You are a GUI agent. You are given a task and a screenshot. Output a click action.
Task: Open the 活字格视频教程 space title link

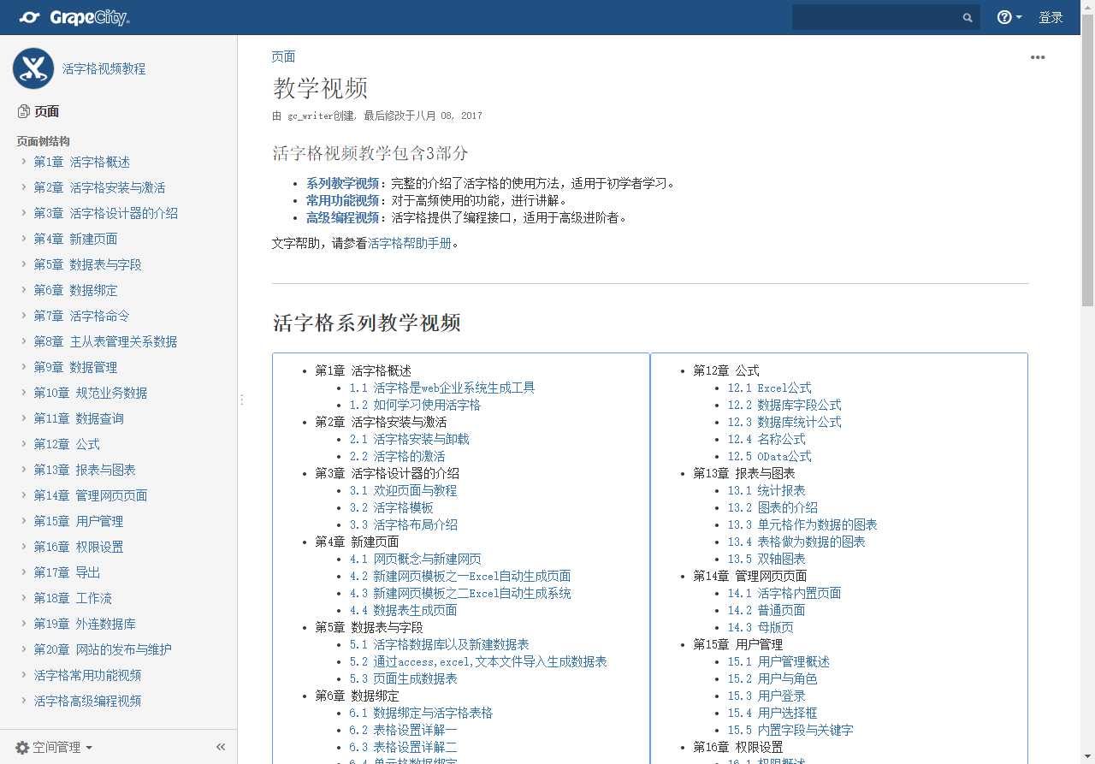click(x=104, y=68)
